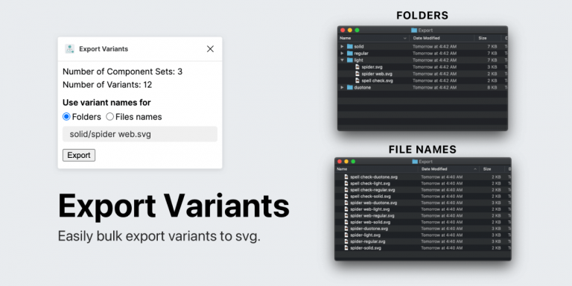Select the light folder name in Folders window

[358, 60]
